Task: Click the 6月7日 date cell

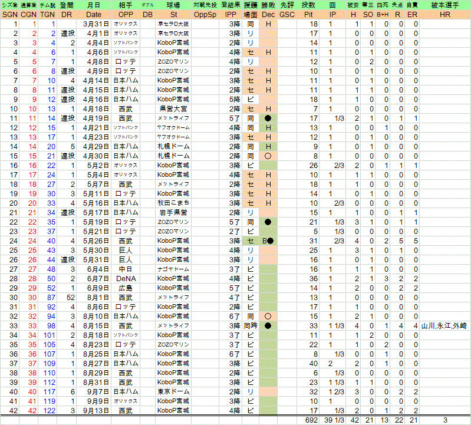Action: point(94,279)
